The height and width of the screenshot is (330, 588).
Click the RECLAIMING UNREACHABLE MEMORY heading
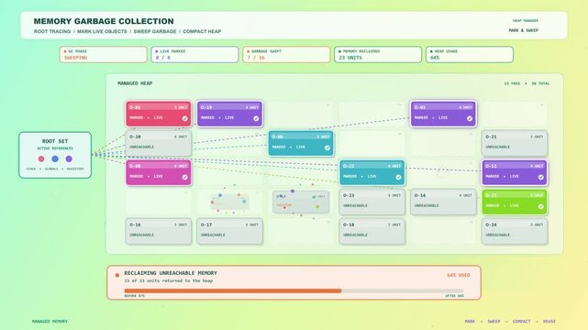pos(171,273)
